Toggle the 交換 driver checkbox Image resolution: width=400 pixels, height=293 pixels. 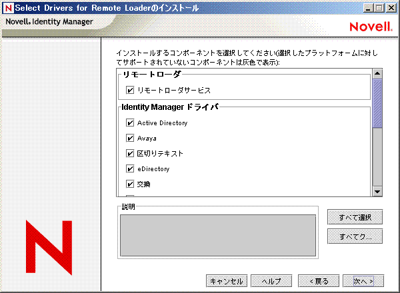[130, 184]
